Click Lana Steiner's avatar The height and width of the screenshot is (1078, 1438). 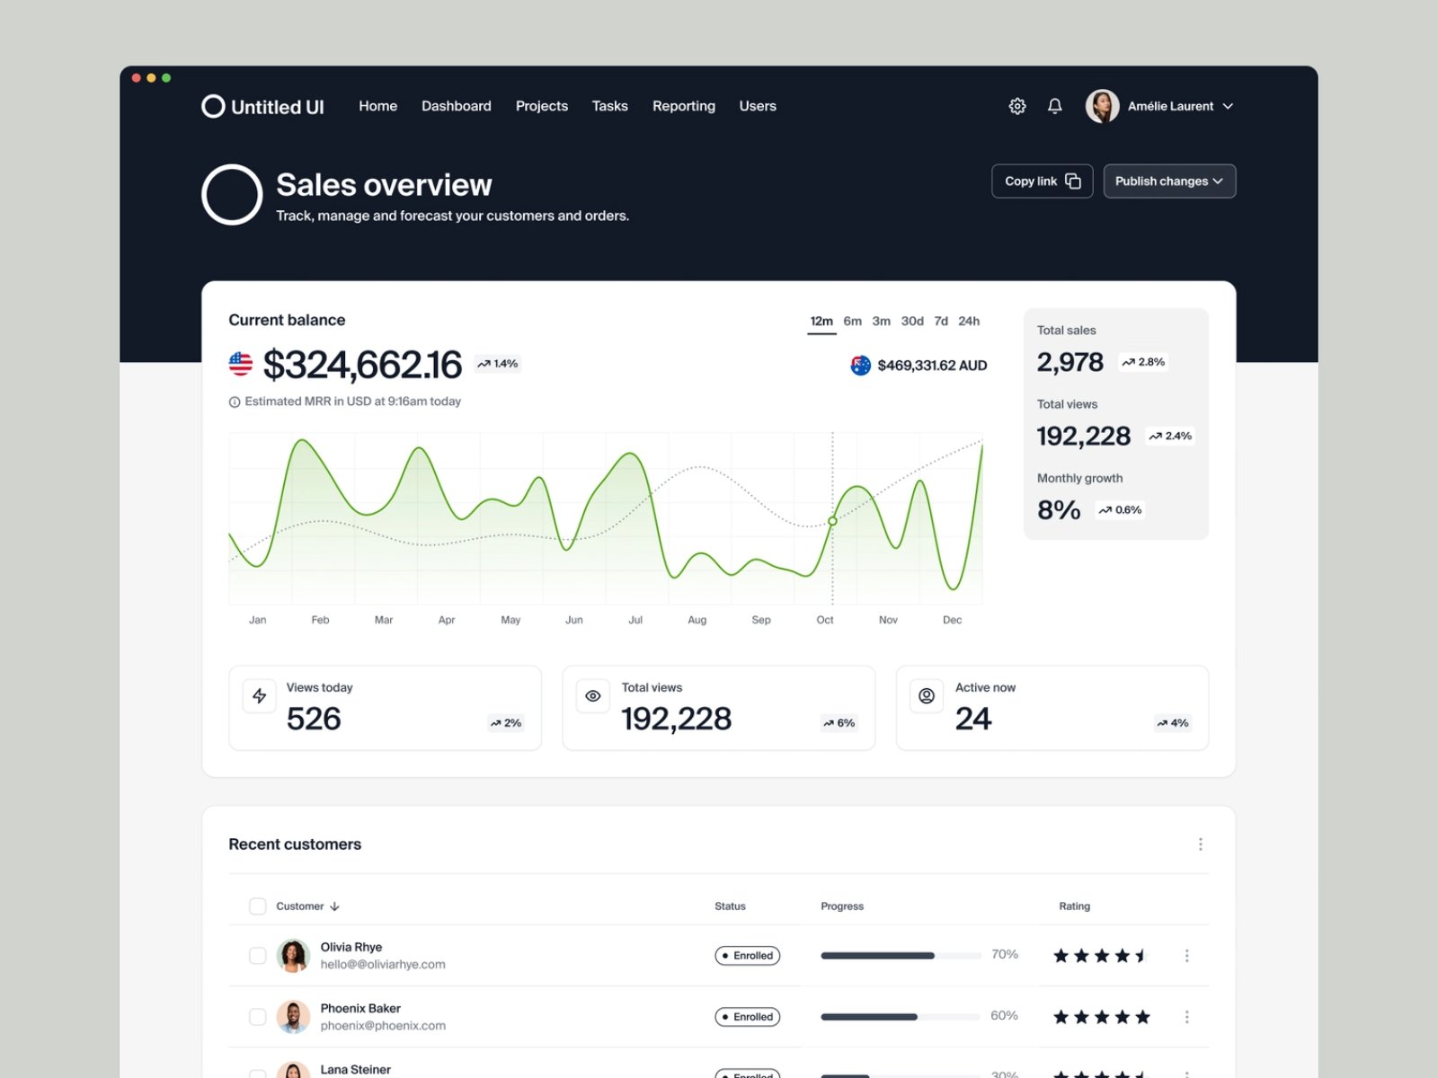[293, 1071]
